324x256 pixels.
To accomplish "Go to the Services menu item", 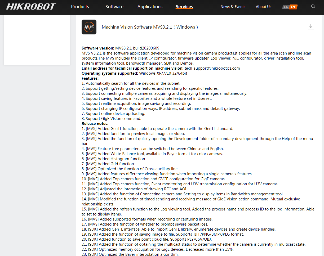I will pos(184,7).
